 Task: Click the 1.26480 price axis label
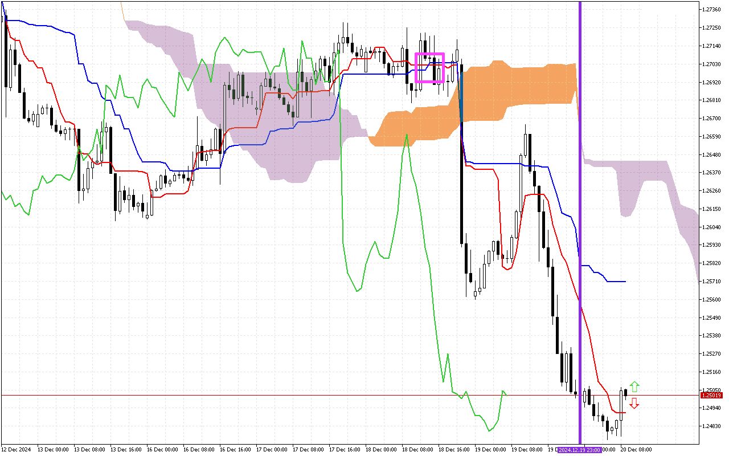[x=712, y=154]
